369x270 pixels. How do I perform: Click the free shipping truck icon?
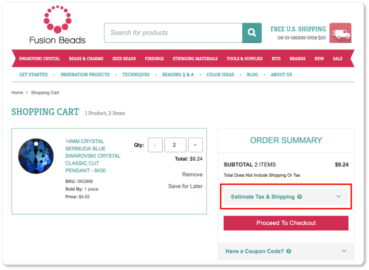340,33
